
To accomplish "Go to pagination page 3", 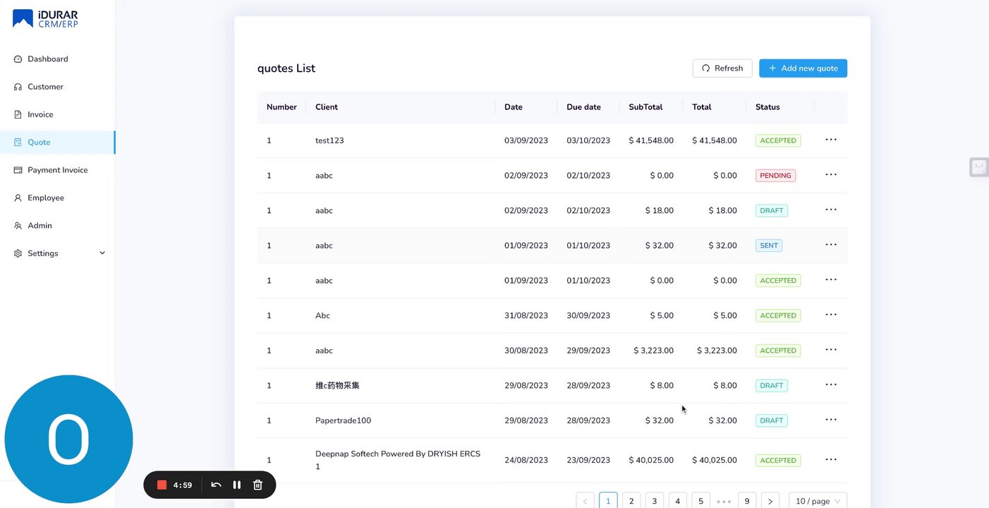I will pos(654,501).
